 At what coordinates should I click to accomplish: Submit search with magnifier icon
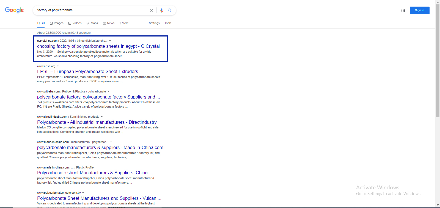[170, 10]
